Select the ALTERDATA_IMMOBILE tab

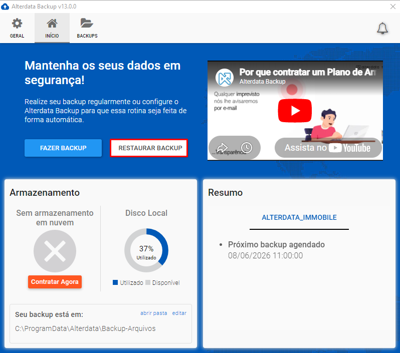click(x=299, y=217)
